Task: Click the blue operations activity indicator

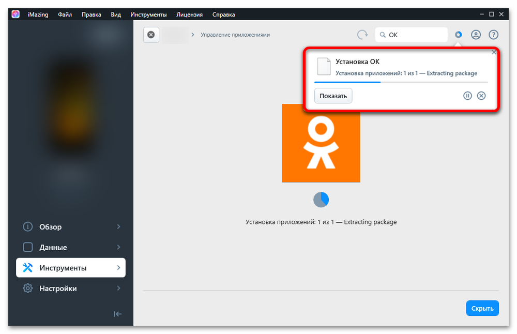Action: click(x=458, y=35)
